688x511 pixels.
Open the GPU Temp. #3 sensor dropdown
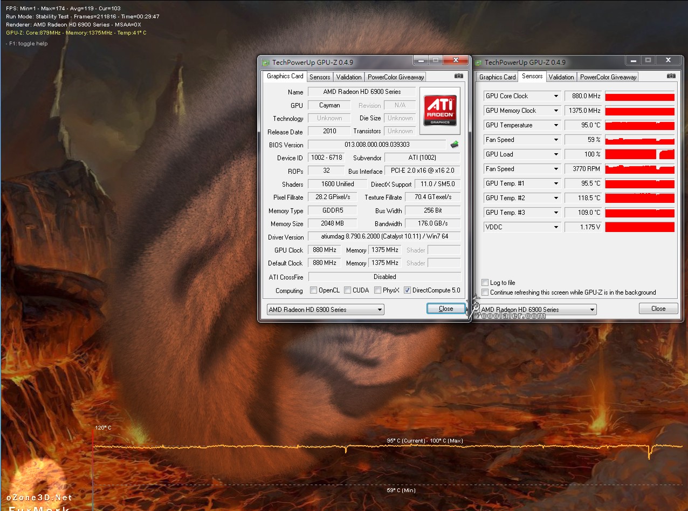pyautogui.click(x=556, y=213)
